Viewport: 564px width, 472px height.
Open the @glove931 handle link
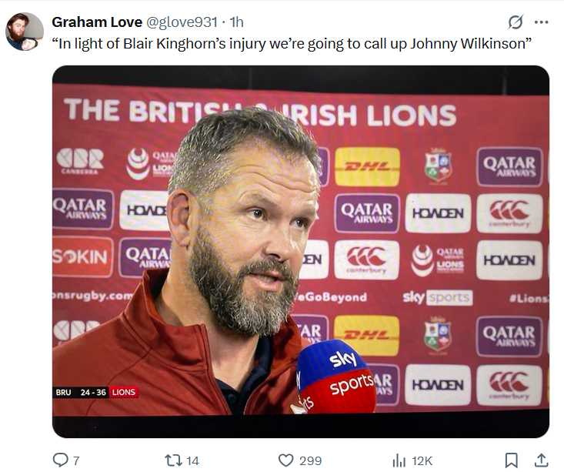click(181, 22)
